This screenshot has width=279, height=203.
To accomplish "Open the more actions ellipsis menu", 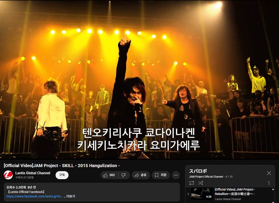I will 176,175.
